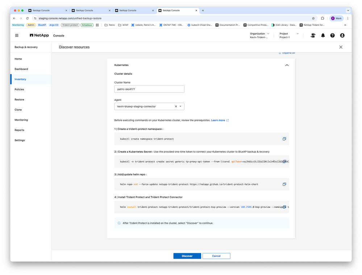Click the NetApp logo
This screenshot has width=362, height=275.
click(x=39, y=35)
